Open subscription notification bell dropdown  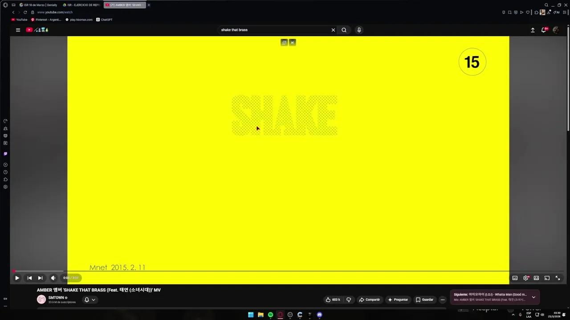(90, 300)
